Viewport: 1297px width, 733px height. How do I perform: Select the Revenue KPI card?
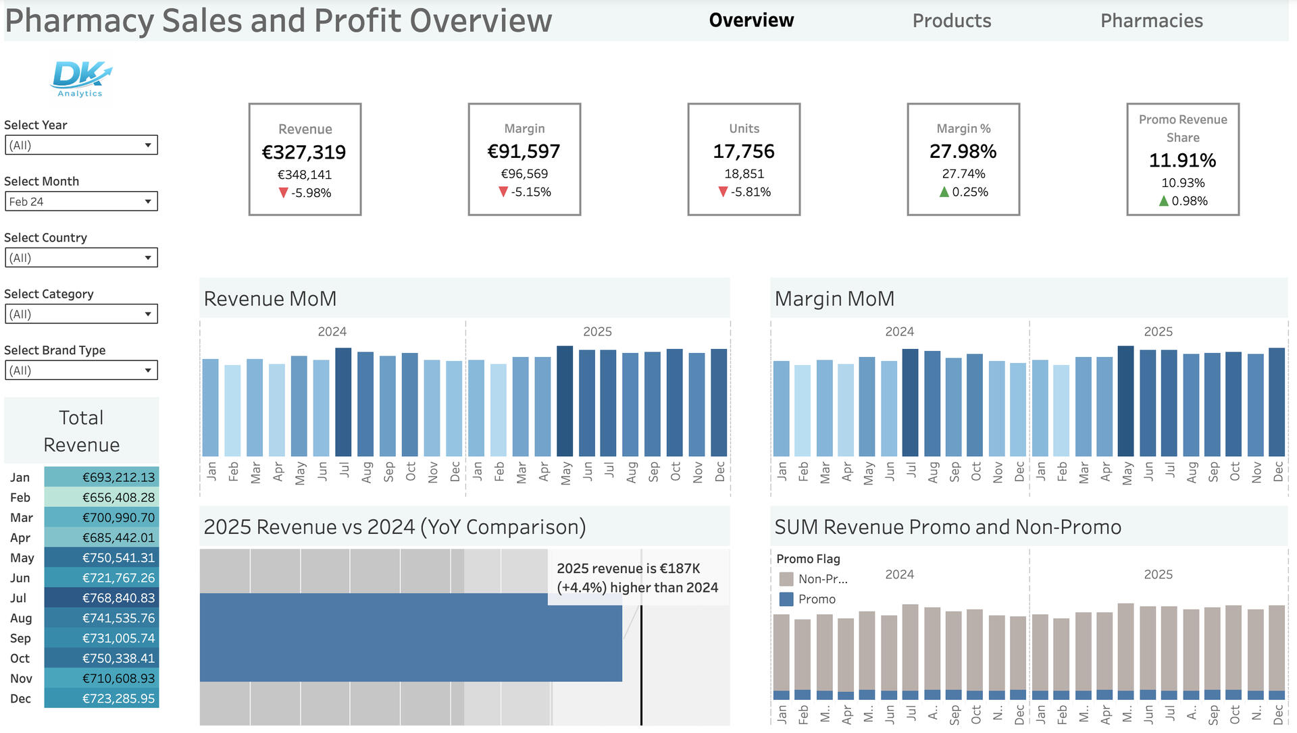point(305,160)
